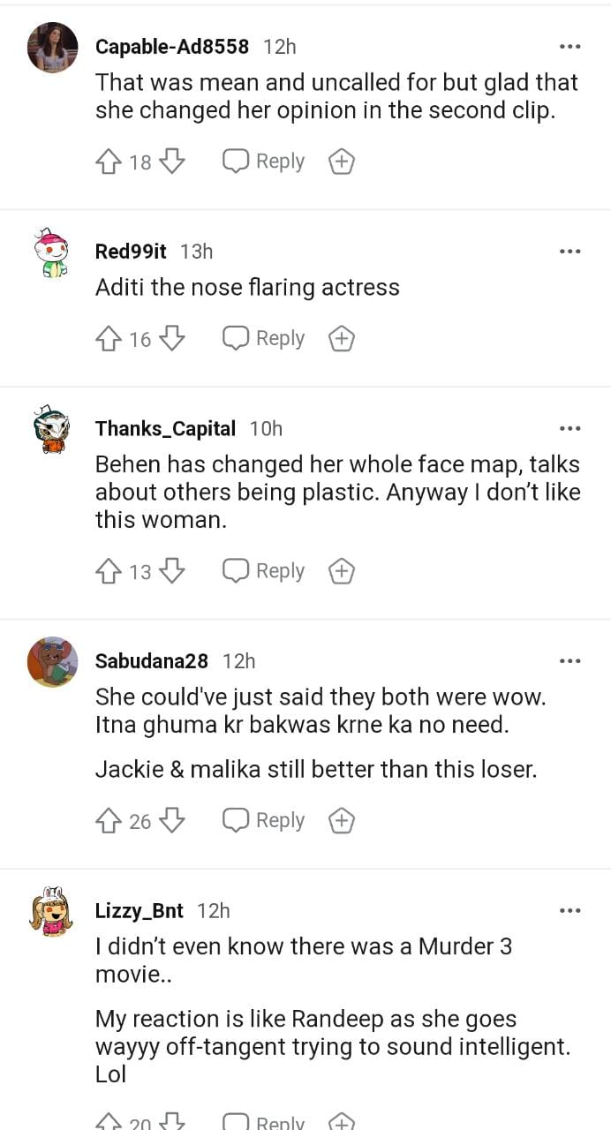
Task: Give award to Thanks_Capital's comment
Action: (x=342, y=571)
